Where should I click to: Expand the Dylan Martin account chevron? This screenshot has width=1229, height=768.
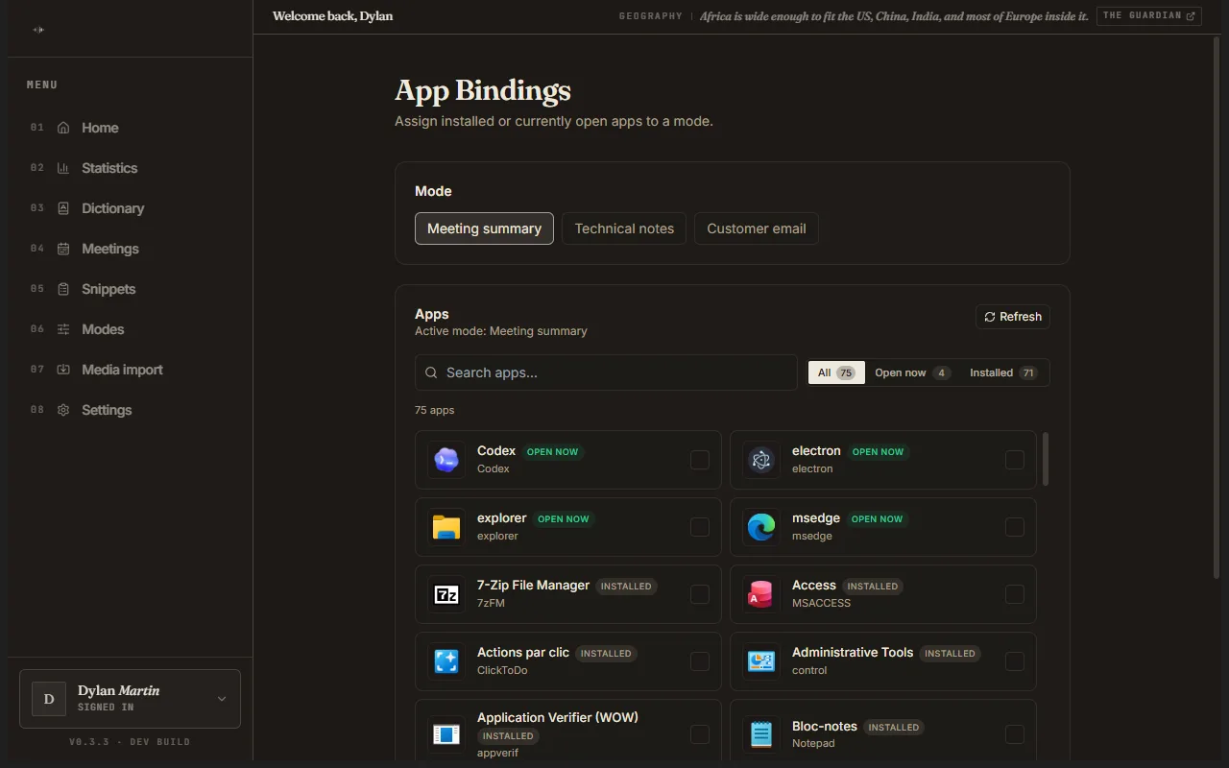coord(222,699)
